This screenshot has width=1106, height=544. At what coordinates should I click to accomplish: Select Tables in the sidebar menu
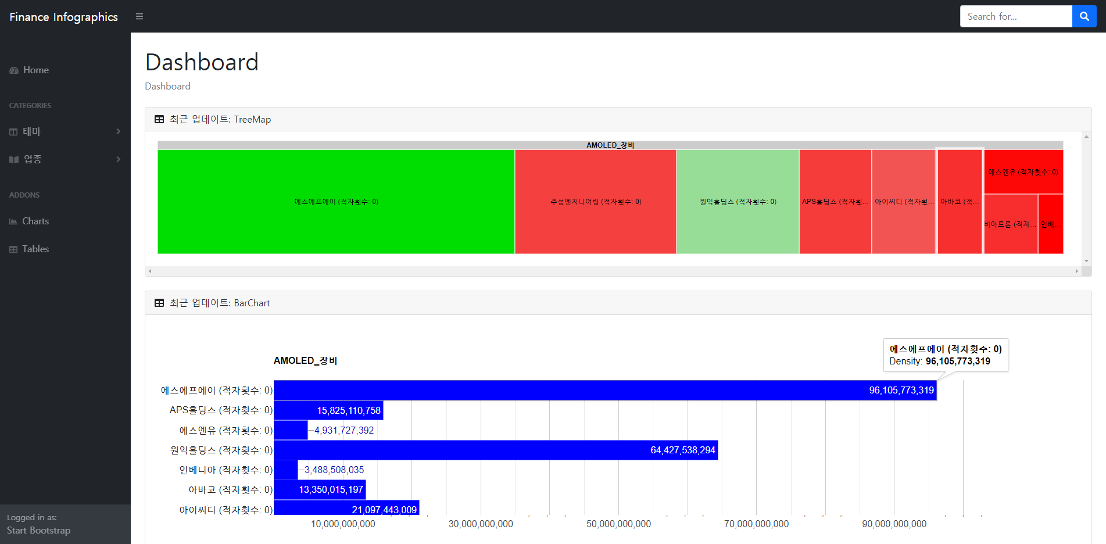[x=35, y=249]
